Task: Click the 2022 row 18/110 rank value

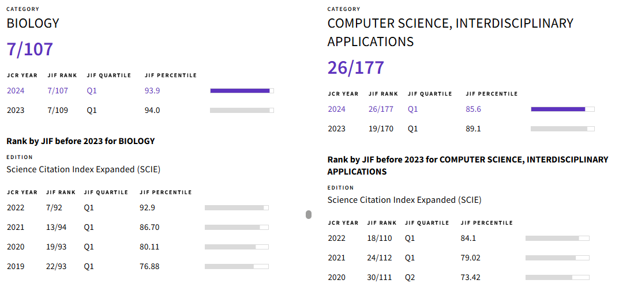Action: point(380,239)
